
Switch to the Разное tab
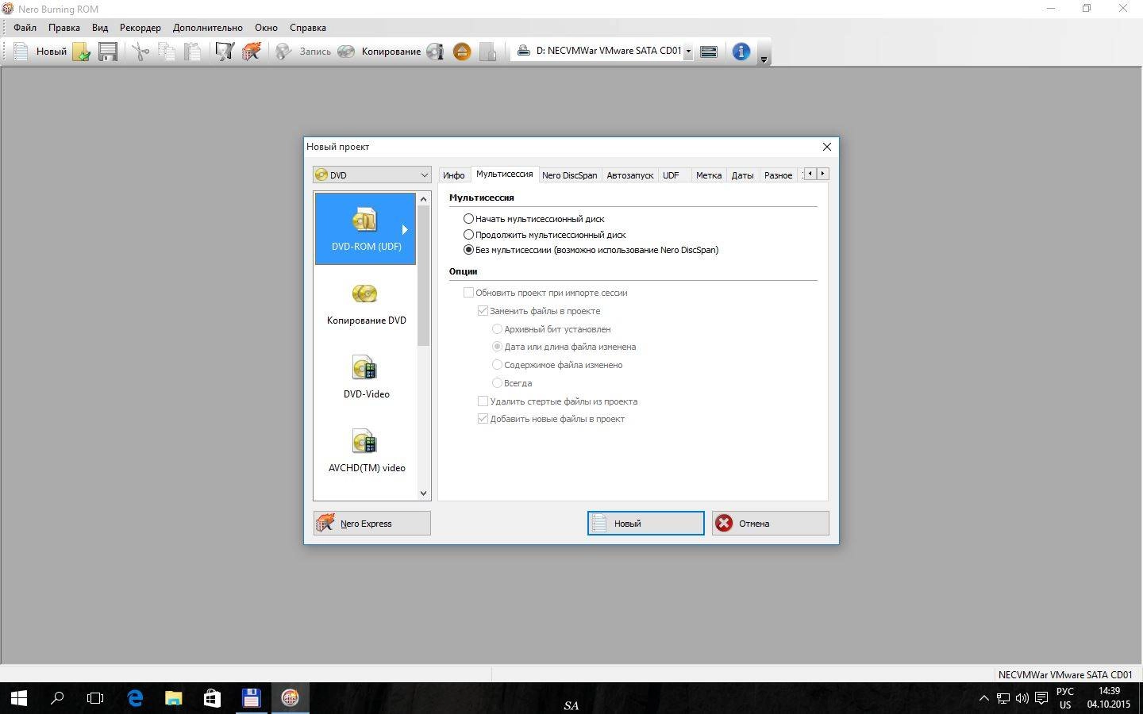(x=778, y=175)
